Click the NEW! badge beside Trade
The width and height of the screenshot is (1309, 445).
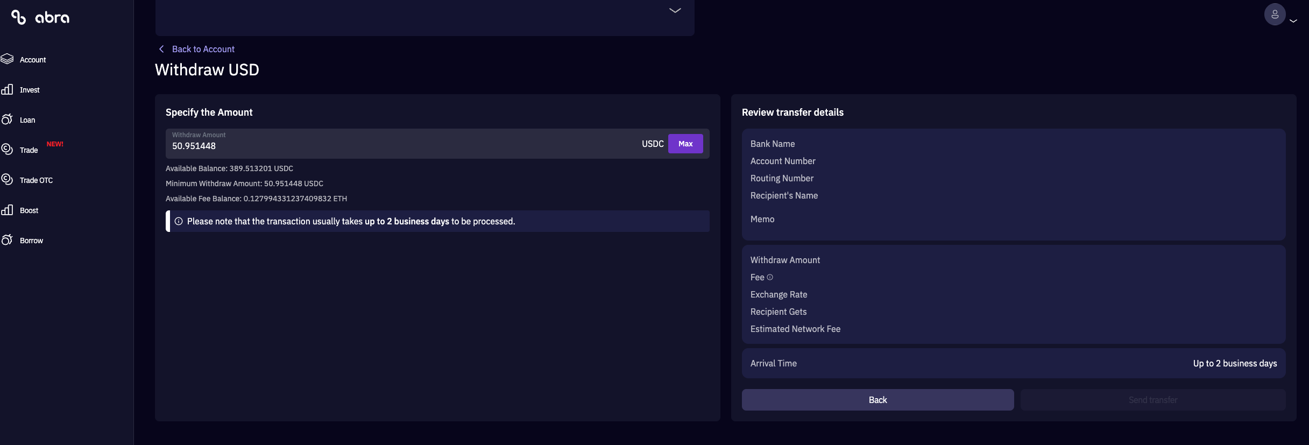(55, 144)
